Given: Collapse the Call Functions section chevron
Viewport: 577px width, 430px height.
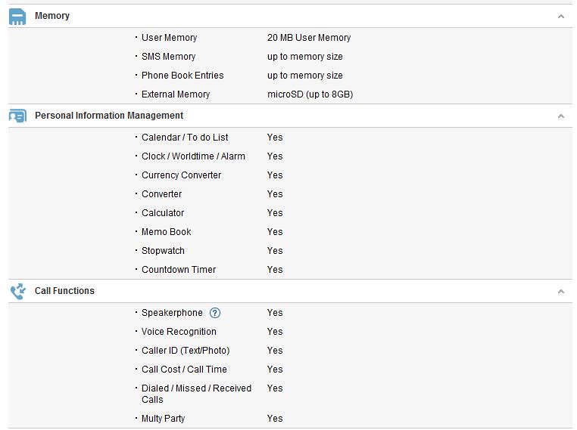Looking at the screenshot, I should pyautogui.click(x=561, y=292).
